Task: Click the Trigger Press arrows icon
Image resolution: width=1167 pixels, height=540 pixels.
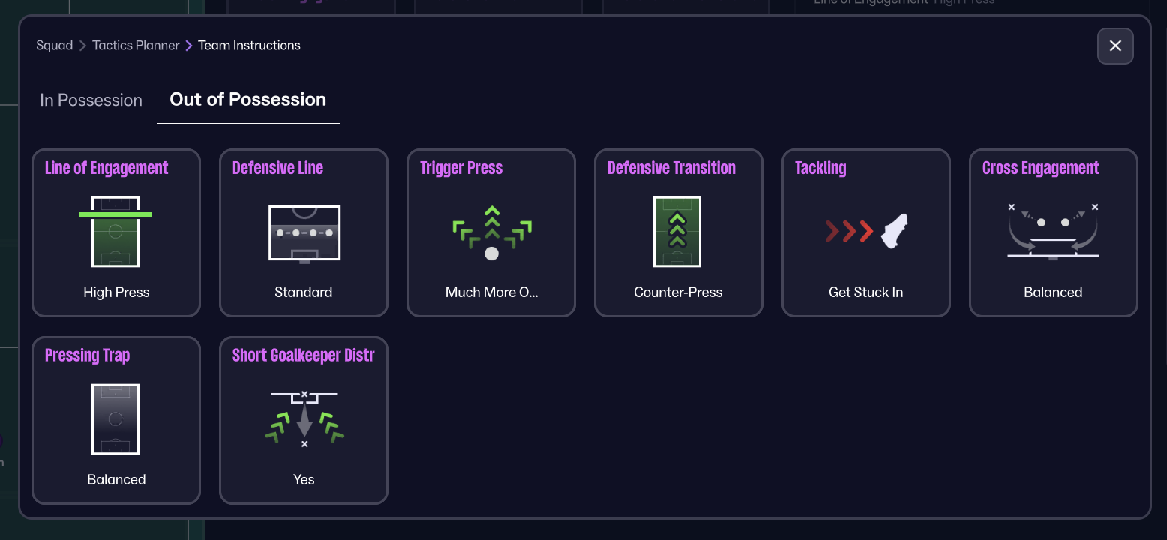Action: 491,232
